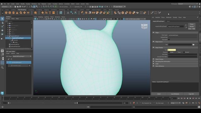Open the File menu
Image resolution: width=201 pixels, height=113 pixels.
coord(5,4)
